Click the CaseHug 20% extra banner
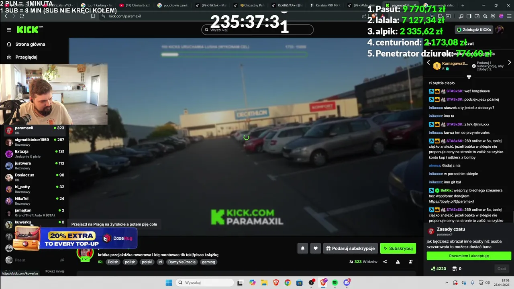 click(x=75, y=238)
